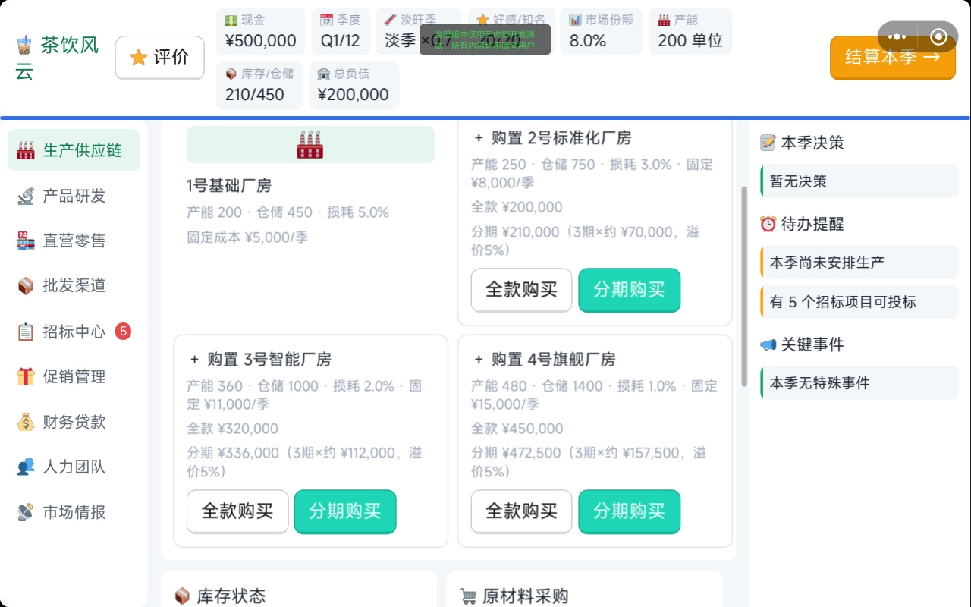The width and height of the screenshot is (971, 607).
Task: Click 分期购买 for 3号智能厂房
Action: (345, 511)
